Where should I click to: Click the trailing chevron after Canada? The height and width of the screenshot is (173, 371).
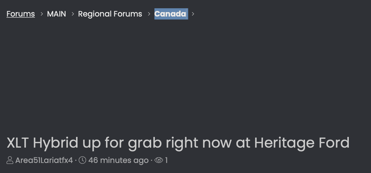pos(193,14)
